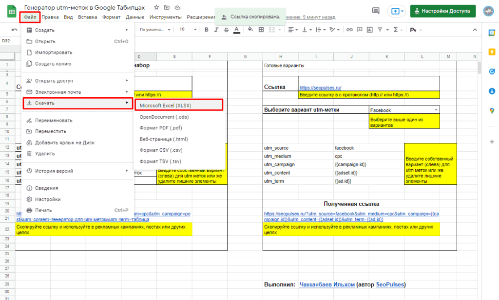Insert a link via toolbar icon
The width and height of the screenshot is (499, 300).
pyautogui.click(x=349, y=30)
